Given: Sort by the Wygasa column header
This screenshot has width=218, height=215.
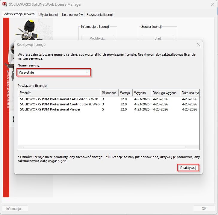Looking at the screenshot, I should 142,93.
